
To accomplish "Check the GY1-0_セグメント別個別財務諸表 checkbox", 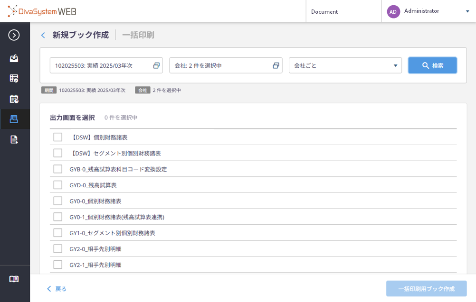I will tap(57, 233).
